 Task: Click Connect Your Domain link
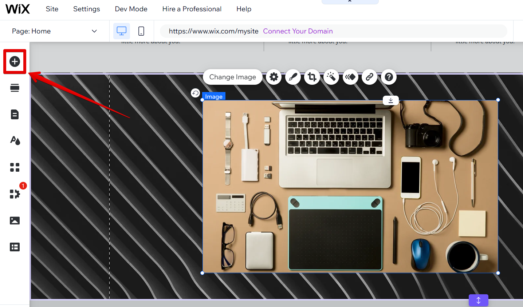pyautogui.click(x=298, y=31)
